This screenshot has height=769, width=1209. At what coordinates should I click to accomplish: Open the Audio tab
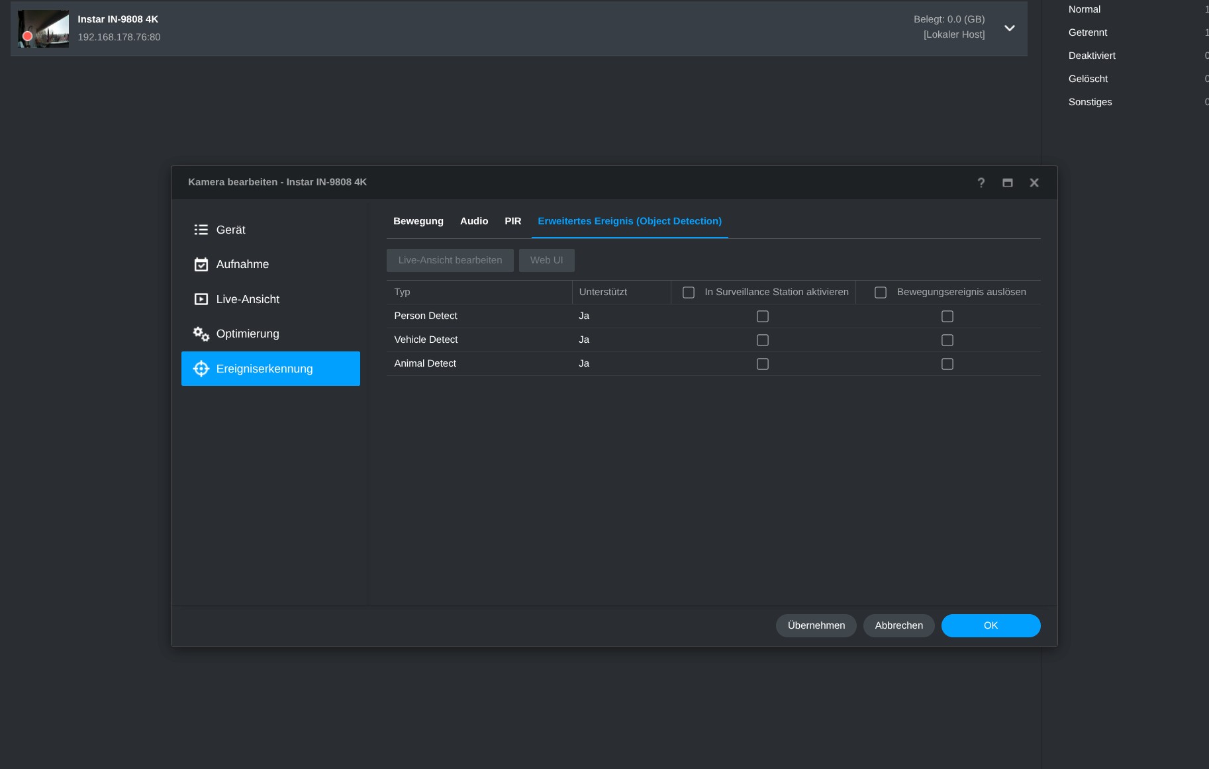pos(474,221)
